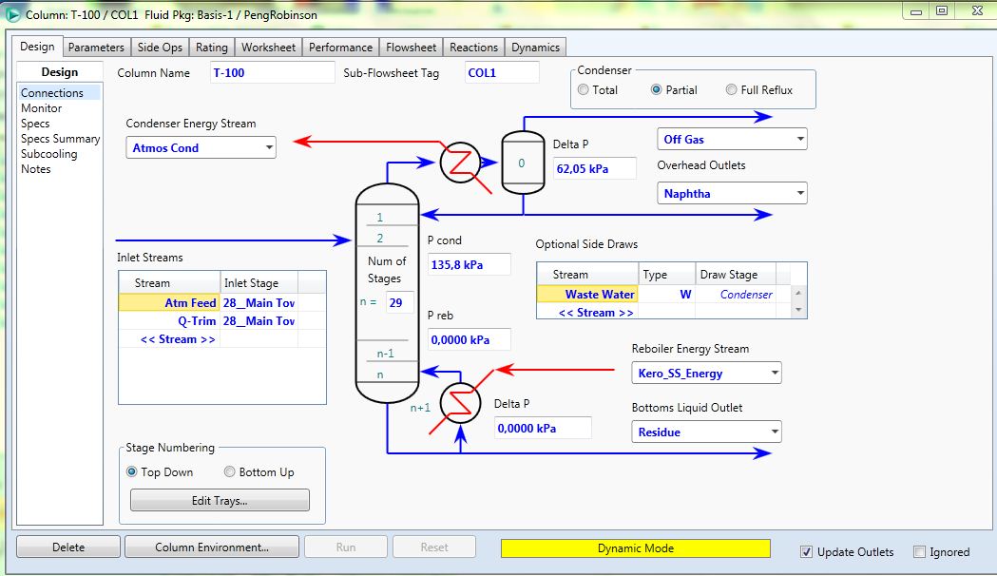Click the yellow Dynamic Mode status bar
This screenshot has width=997, height=576.
[635, 548]
